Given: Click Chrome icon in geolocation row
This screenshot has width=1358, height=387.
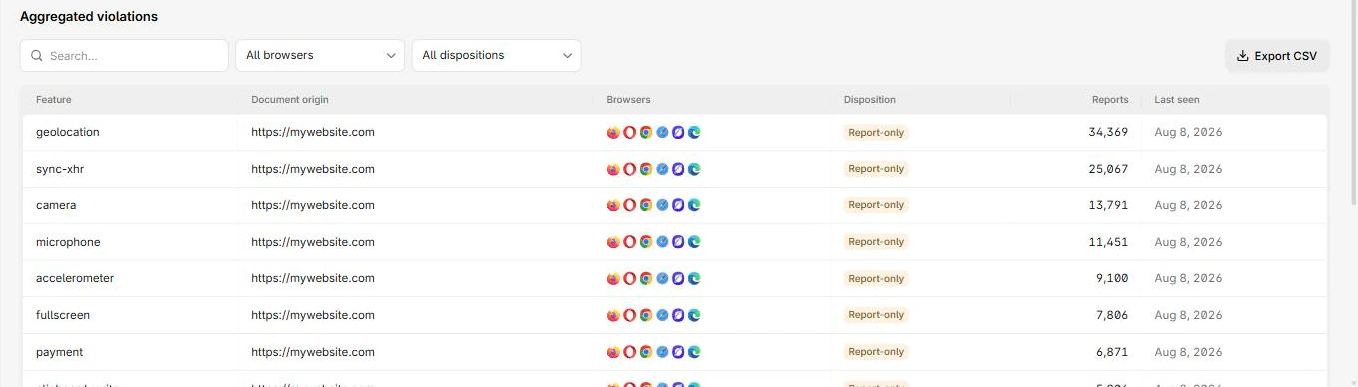Looking at the screenshot, I should pos(646,132).
